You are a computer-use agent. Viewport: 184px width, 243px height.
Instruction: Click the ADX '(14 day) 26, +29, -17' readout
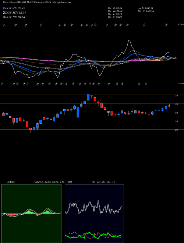click(x=103, y=182)
